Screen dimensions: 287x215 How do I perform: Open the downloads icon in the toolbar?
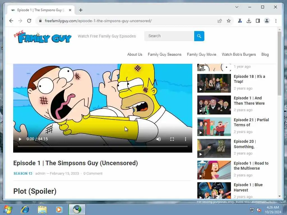249,21
